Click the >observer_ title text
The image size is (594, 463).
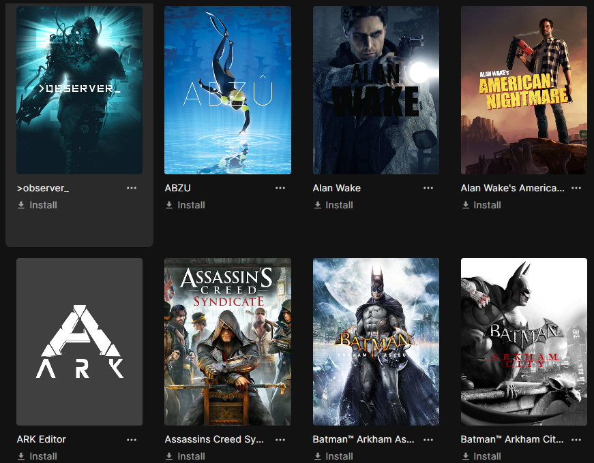[x=43, y=188]
